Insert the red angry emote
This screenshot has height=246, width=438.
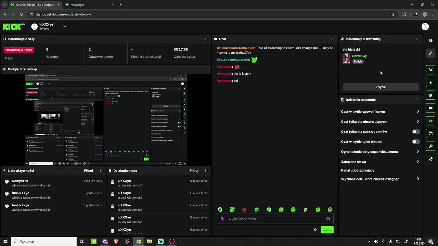tap(244, 209)
